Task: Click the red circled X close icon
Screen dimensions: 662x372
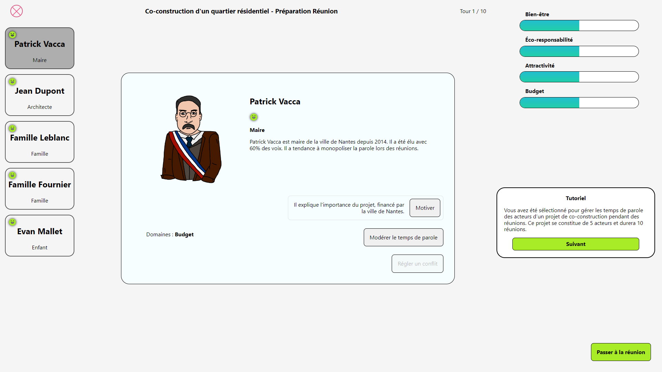Action: tap(17, 11)
